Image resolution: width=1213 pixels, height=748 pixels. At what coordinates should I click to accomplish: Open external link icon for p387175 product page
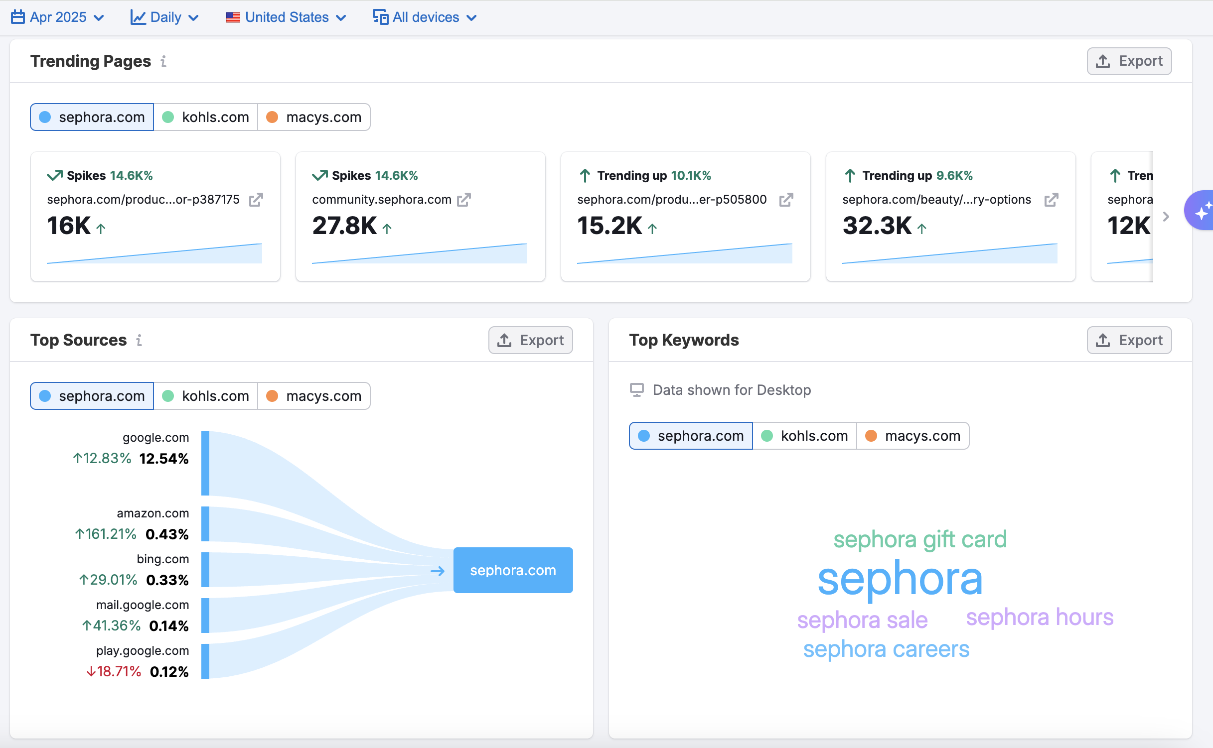coord(256,200)
